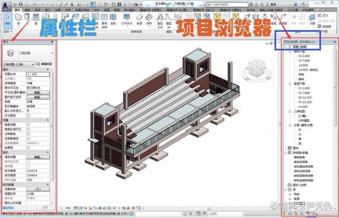Toggle the Sun Path (日光路径) checkbox
339x218 pixels.
coord(28,115)
